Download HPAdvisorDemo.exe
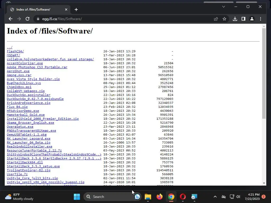Viewport: 271px width, 203px height. [x=23, y=111]
